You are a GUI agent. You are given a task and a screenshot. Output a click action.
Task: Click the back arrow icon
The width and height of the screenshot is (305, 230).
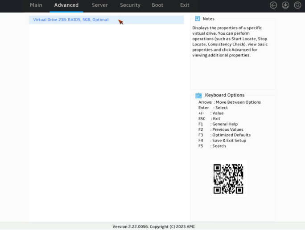click(x=273, y=5)
